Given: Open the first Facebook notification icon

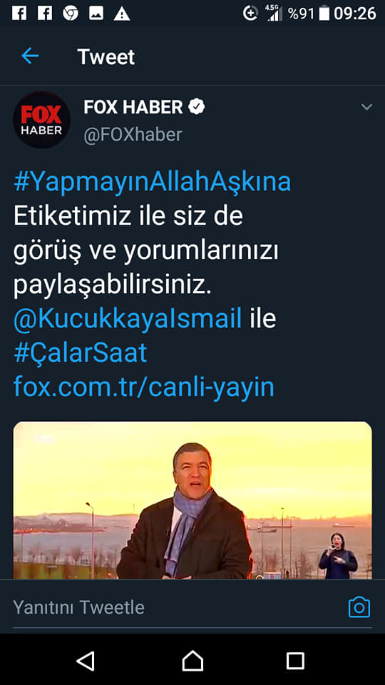Looking at the screenshot, I should click(x=19, y=14).
